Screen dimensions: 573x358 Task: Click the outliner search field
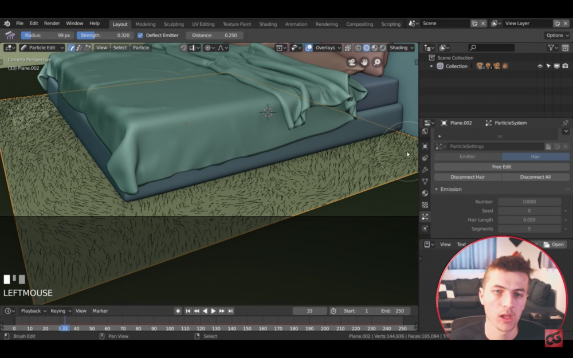tap(492, 48)
